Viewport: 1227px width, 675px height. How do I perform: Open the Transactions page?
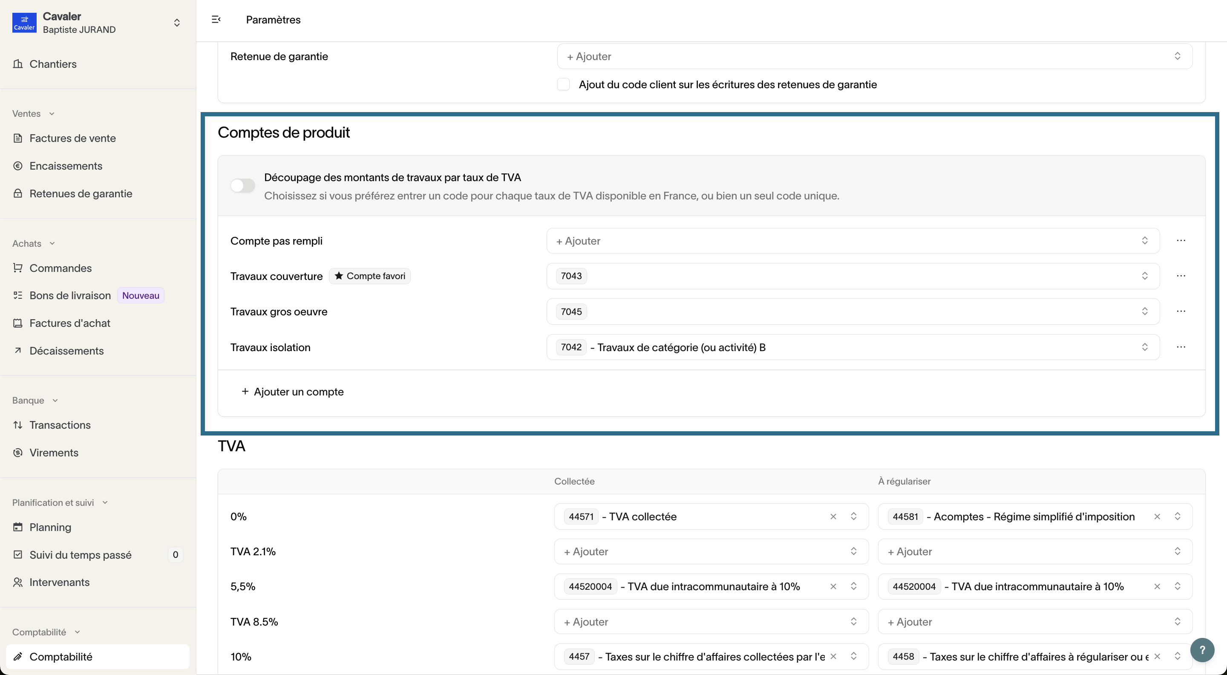(x=60, y=425)
